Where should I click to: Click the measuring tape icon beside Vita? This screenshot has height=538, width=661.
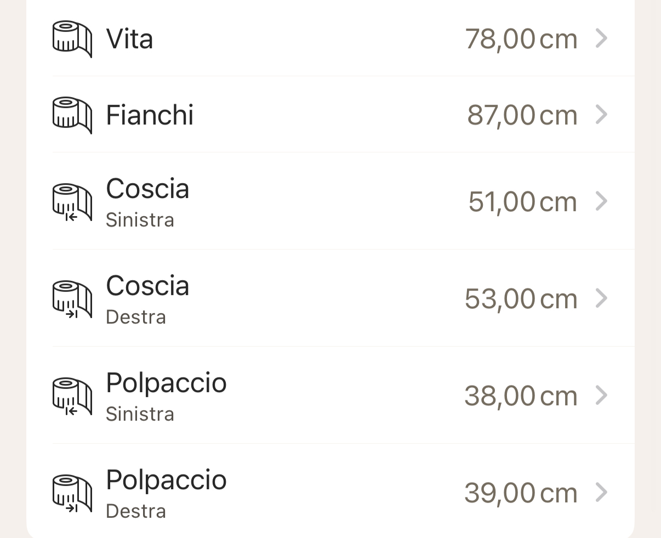(x=72, y=39)
